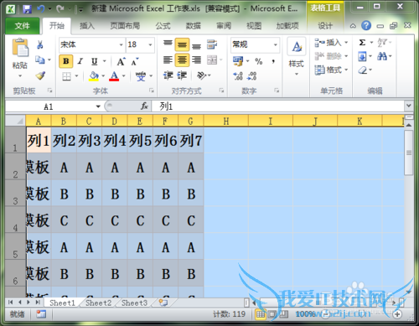Viewport: 419px width, 326px height.
Task: Click the Increase Decimal icon
Action: pos(238,75)
